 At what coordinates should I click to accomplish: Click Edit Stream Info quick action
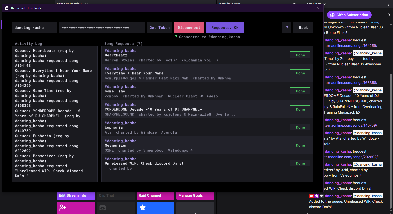pos(76,196)
